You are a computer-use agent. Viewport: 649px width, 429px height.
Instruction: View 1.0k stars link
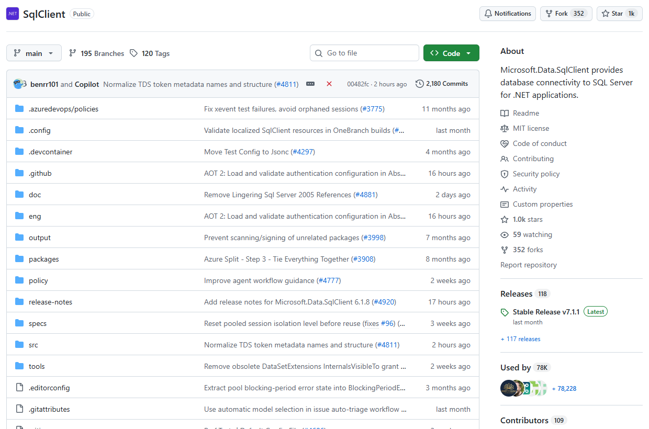pyautogui.click(x=522, y=219)
